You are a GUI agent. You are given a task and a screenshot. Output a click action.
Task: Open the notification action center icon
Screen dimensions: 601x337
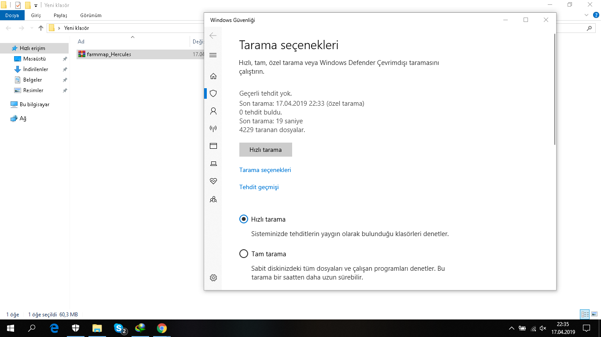(x=586, y=328)
